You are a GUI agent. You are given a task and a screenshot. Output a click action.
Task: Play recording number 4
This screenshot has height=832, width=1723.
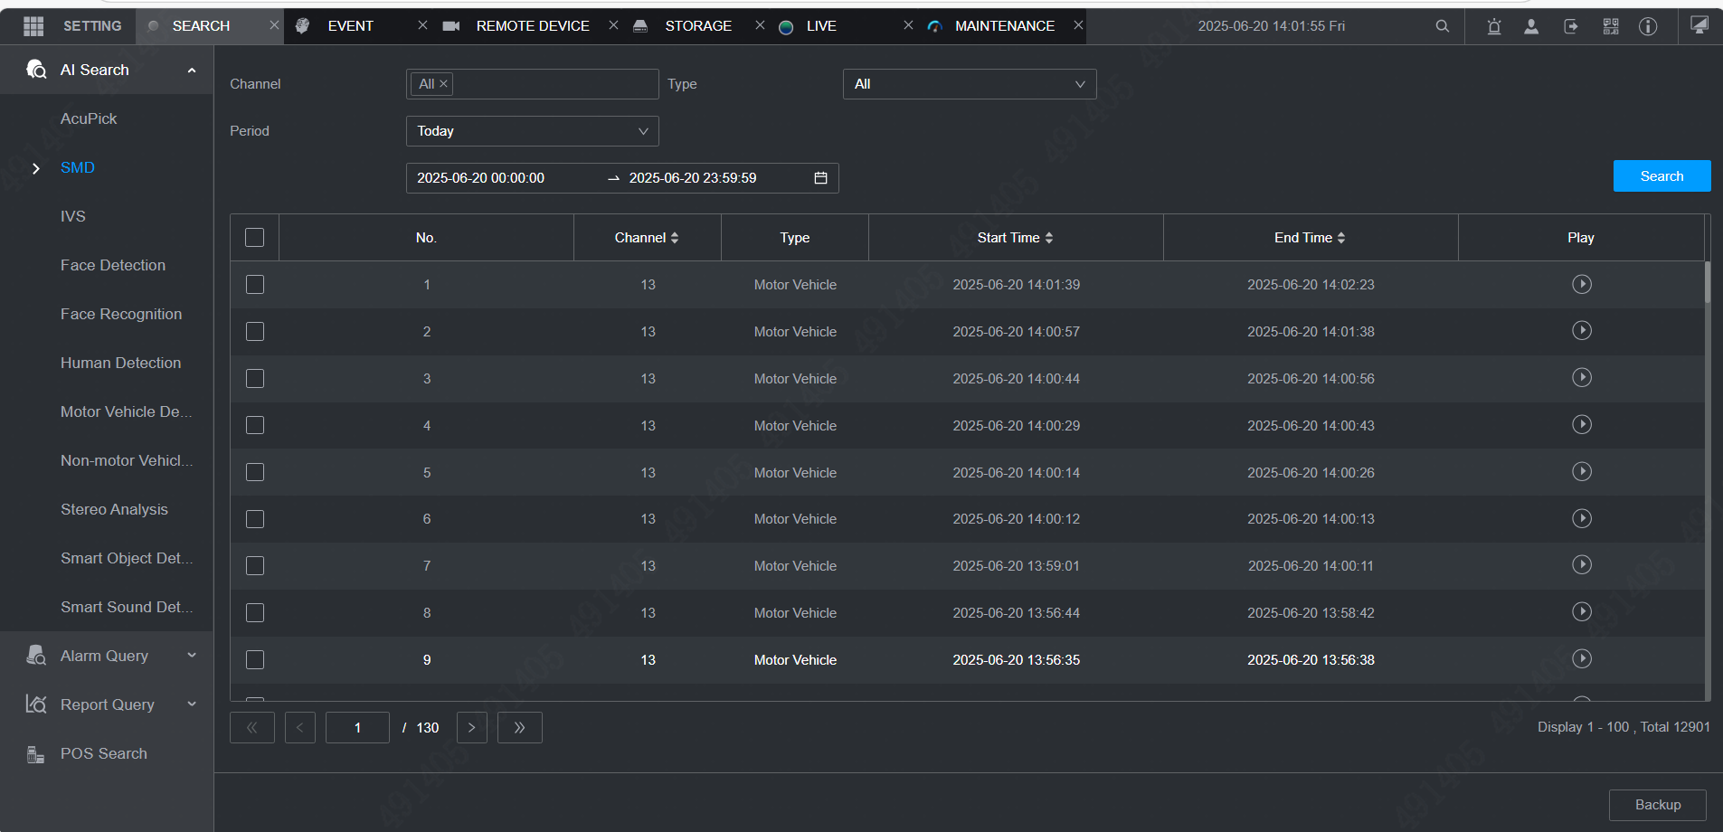1581,425
